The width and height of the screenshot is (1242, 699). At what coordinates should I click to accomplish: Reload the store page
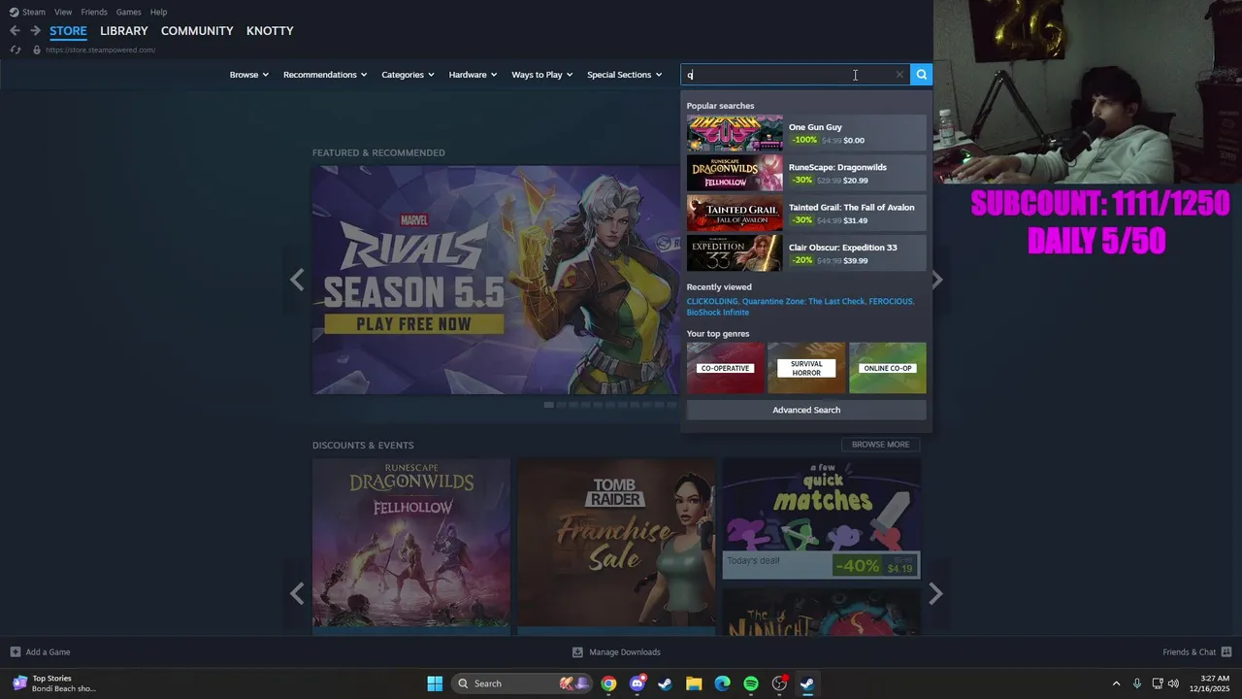click(15, 50)
